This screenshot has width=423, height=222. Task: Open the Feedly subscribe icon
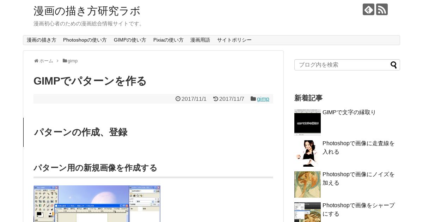(368, 10)
